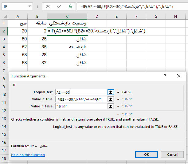This screenshot has width=188, height=164.
Task: Click the Cancel formula X icon
Action: (48, 6)
